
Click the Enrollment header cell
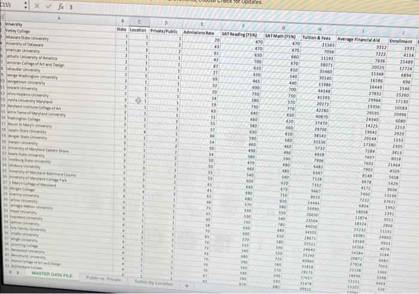point(401,41)
